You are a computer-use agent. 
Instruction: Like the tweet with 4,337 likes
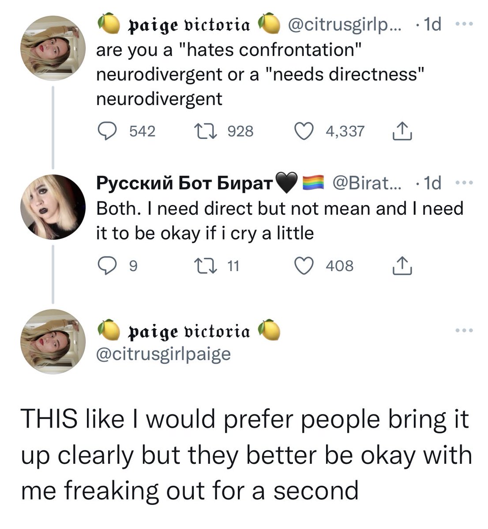(x=303, y=131)
